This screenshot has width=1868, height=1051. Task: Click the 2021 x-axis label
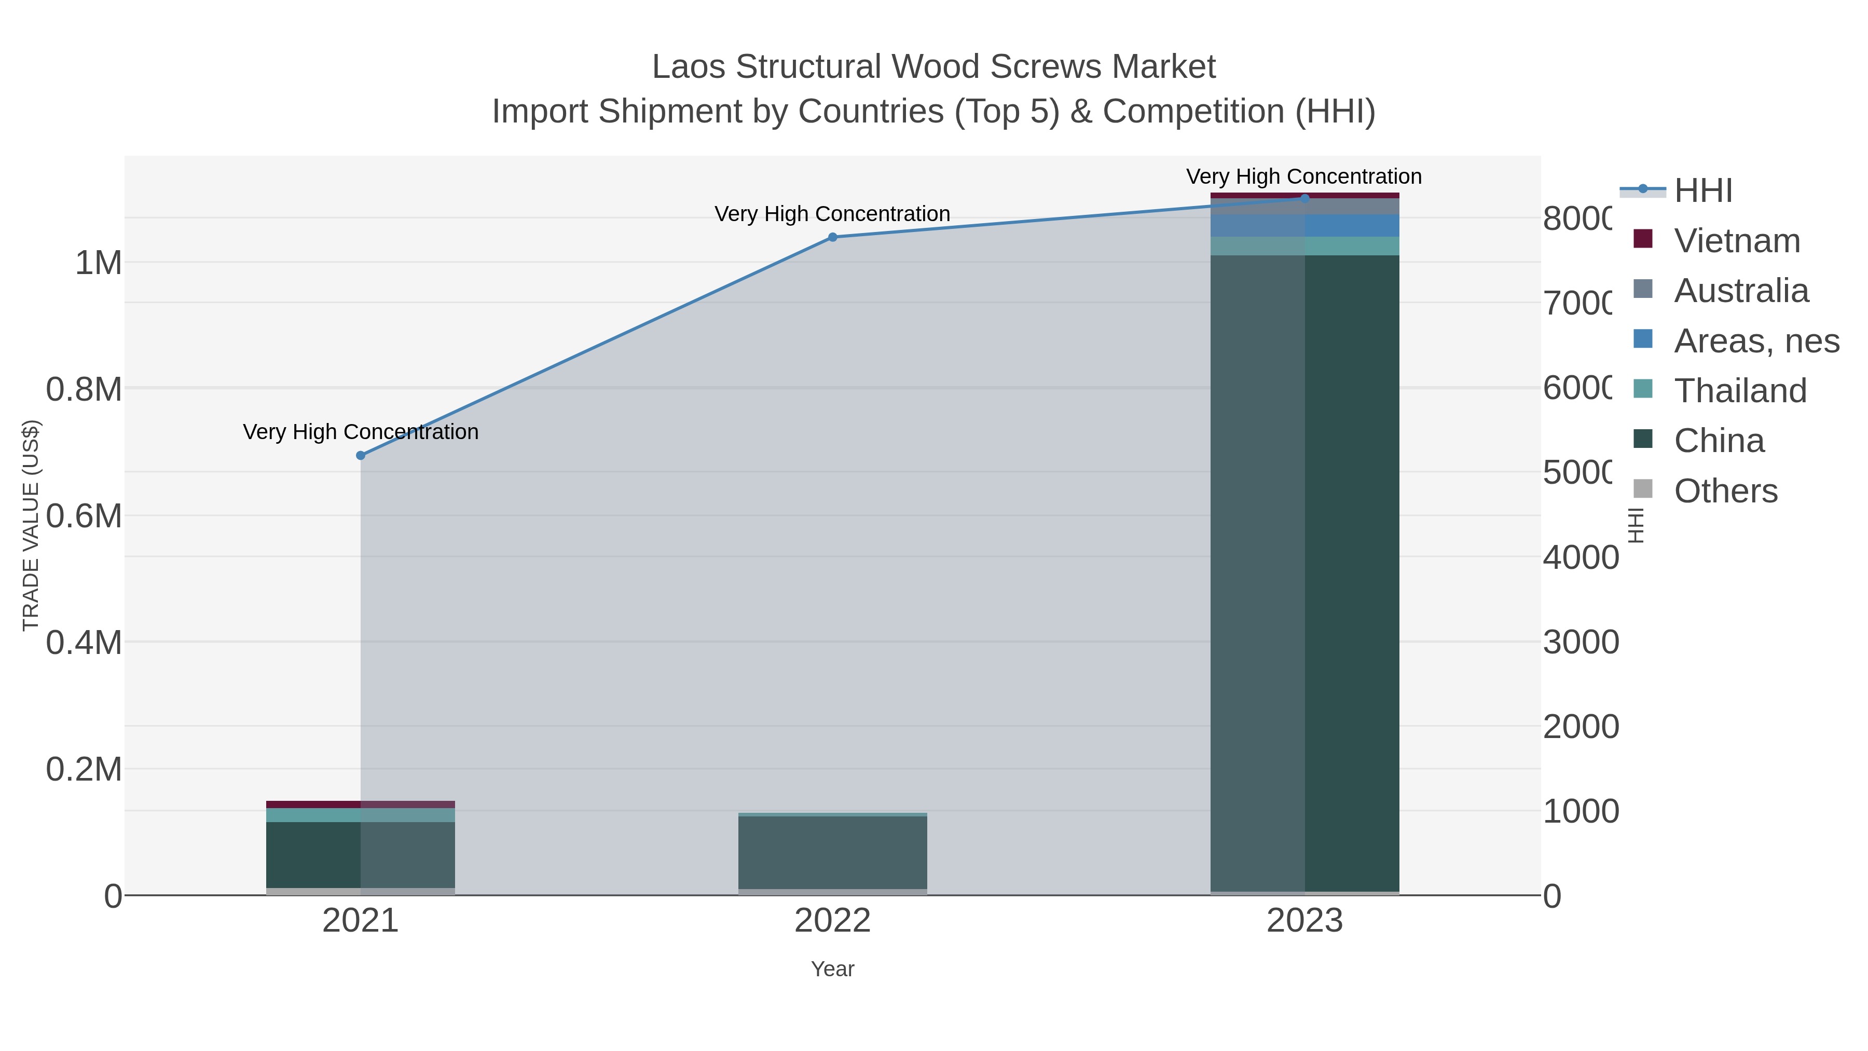point(361,921)
